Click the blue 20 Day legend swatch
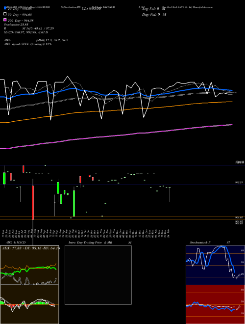Viewport: 245px width, 324px height. click(5, 8)
